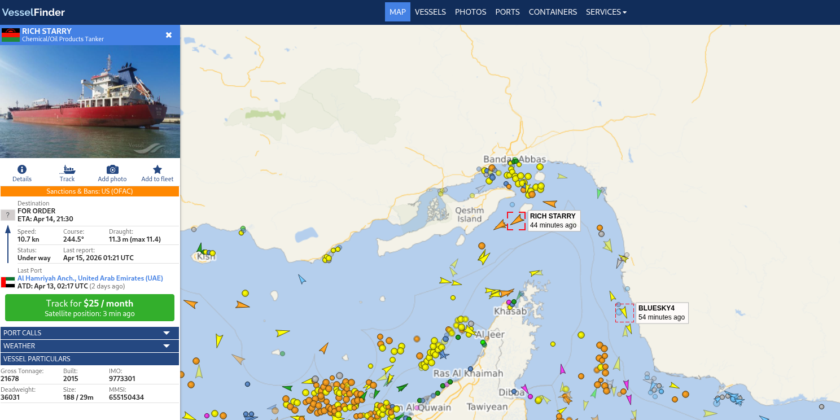Click the FOR ORDER destination text
Screen dimensions: 840x420
pyautogui.click(x=37, y=211)
